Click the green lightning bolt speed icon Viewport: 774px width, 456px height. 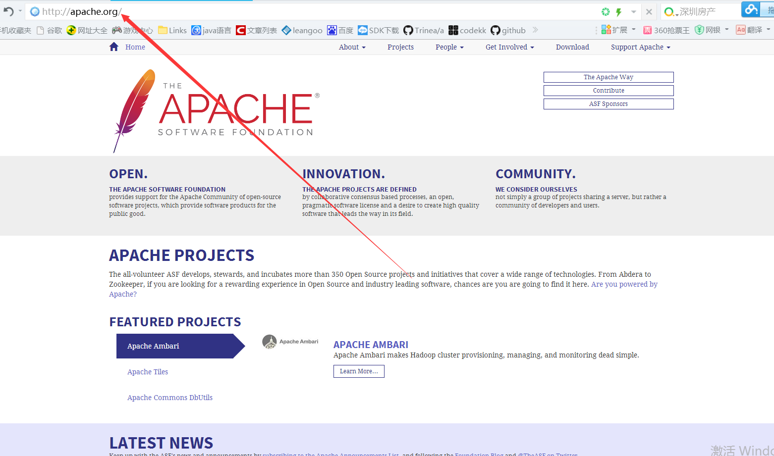tap(619, 12)
